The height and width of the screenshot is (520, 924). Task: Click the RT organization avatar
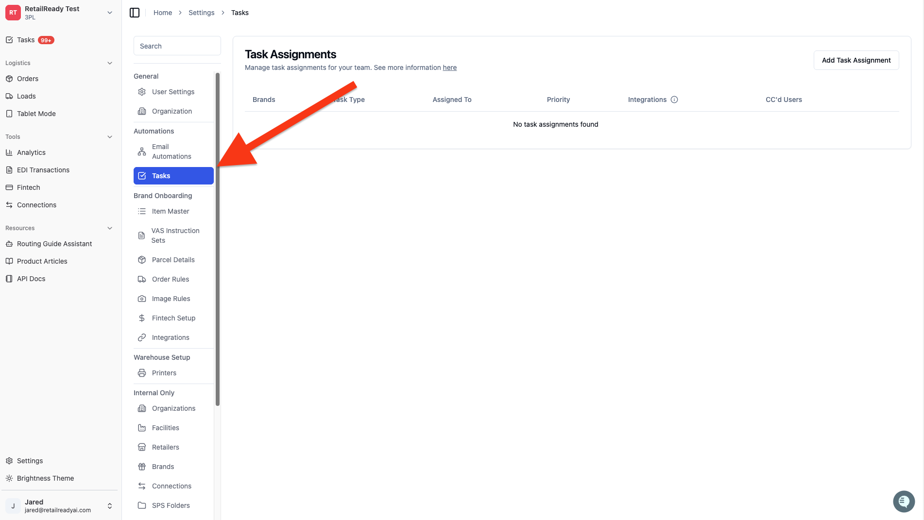[13, 13]
